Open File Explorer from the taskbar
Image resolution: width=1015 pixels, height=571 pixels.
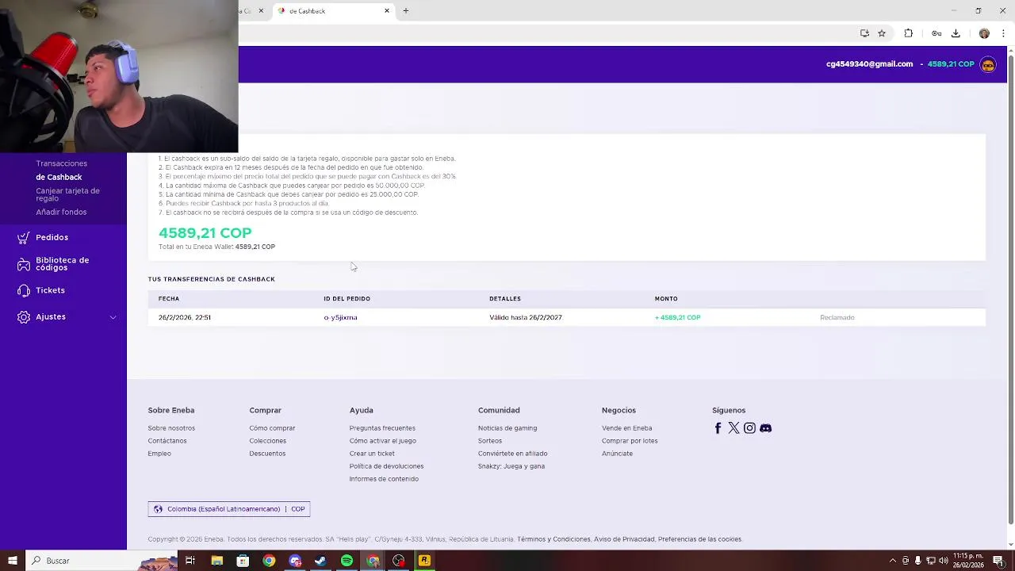tap(216, 561)
